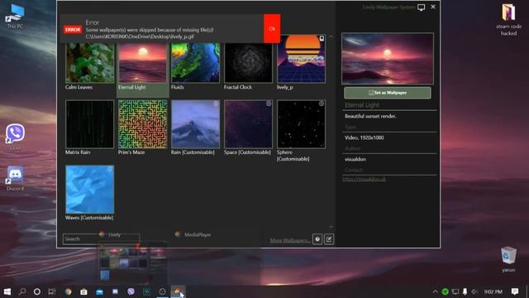This screenshot has height=298, width=529.
Task: Click wallpaper list scroll-up arrow
Action: (331, 36)
